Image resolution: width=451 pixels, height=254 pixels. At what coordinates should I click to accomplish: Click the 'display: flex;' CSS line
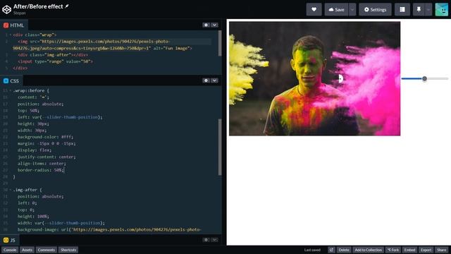(x=35, y=150)
